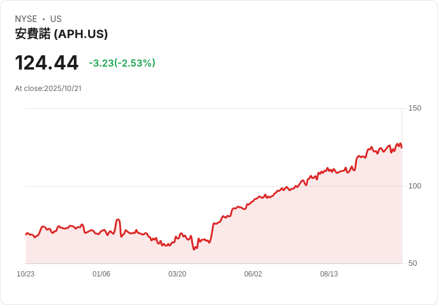
Task: Click the -3.23(-2.53%) price change text
Action: click(122, 63)
